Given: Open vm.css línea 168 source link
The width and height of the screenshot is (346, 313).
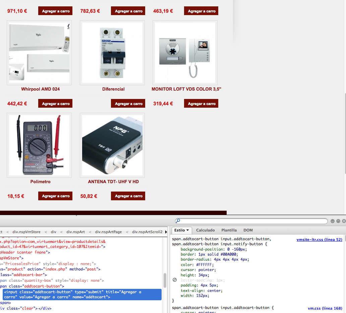Looking at the screenshot, I should 325,308.
